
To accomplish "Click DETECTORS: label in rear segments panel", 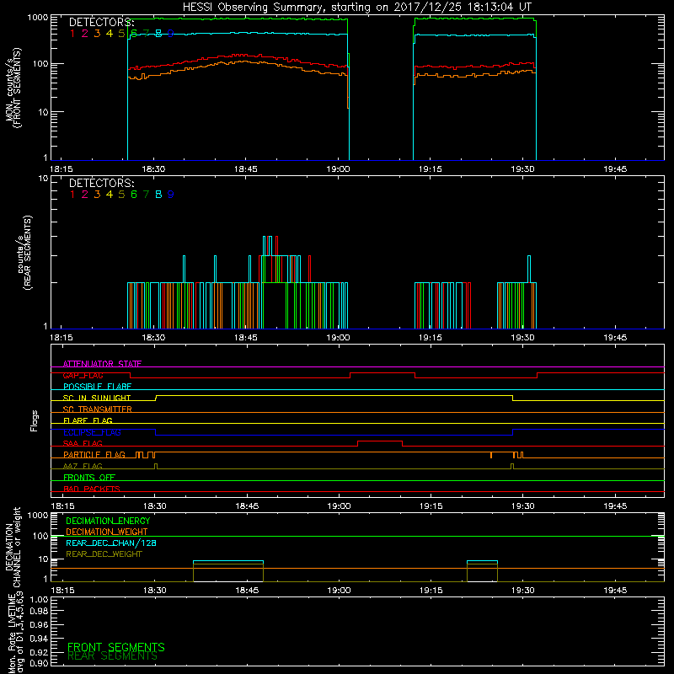I will pos(101,183).
